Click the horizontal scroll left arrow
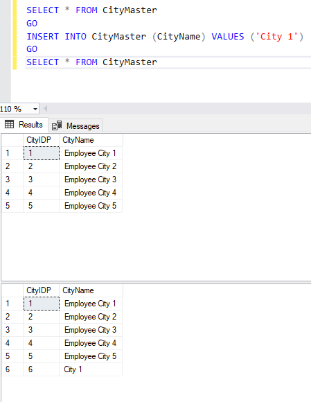 point(46,109)
